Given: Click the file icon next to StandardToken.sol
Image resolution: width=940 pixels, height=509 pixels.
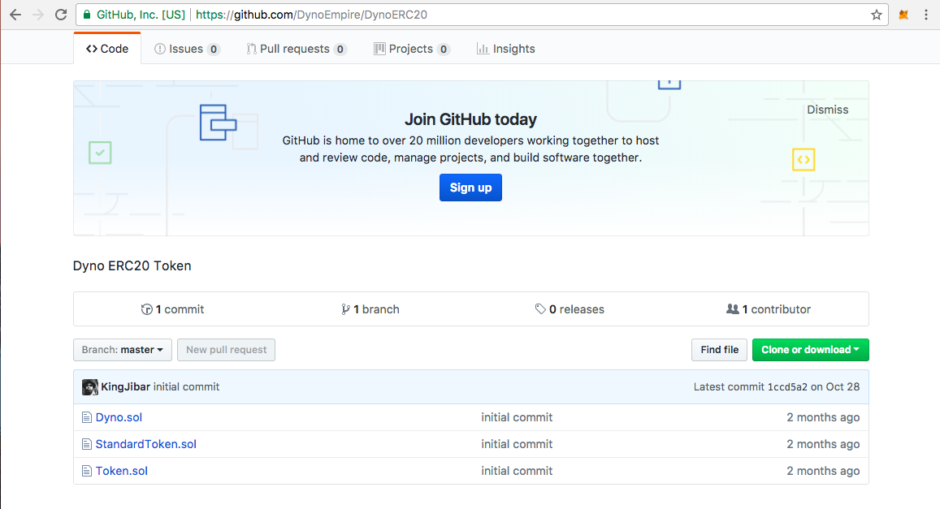Looking at the screenshot, I should tap(87, 444).
